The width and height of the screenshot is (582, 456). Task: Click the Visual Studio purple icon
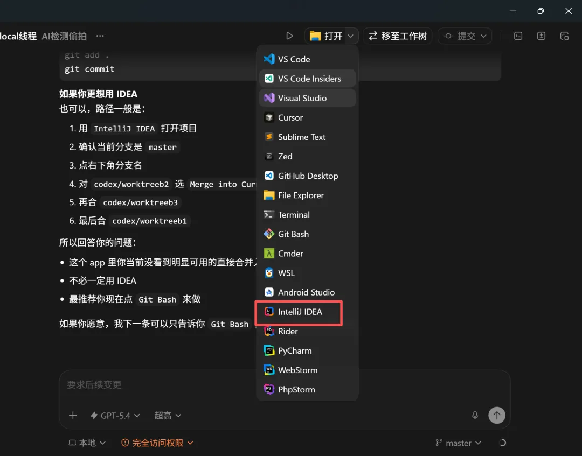[x=269, y=98]
